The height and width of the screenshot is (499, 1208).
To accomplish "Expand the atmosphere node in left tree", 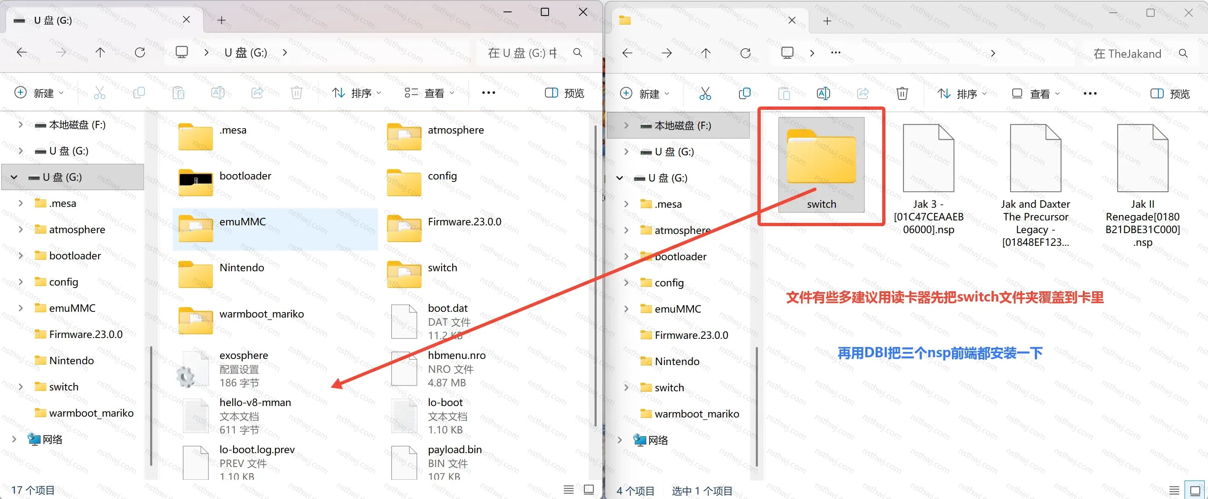I will point(20,229).
